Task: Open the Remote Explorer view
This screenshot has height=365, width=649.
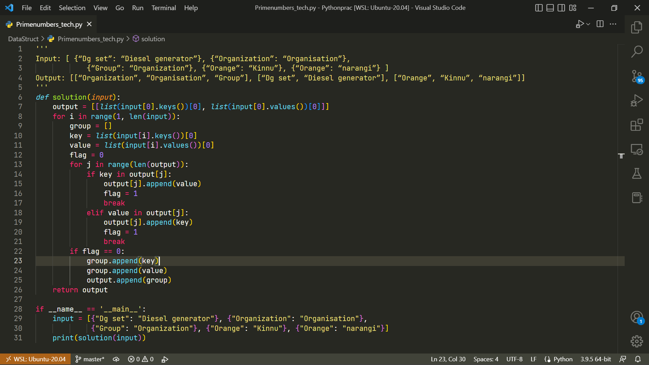Action: (636, 149)
